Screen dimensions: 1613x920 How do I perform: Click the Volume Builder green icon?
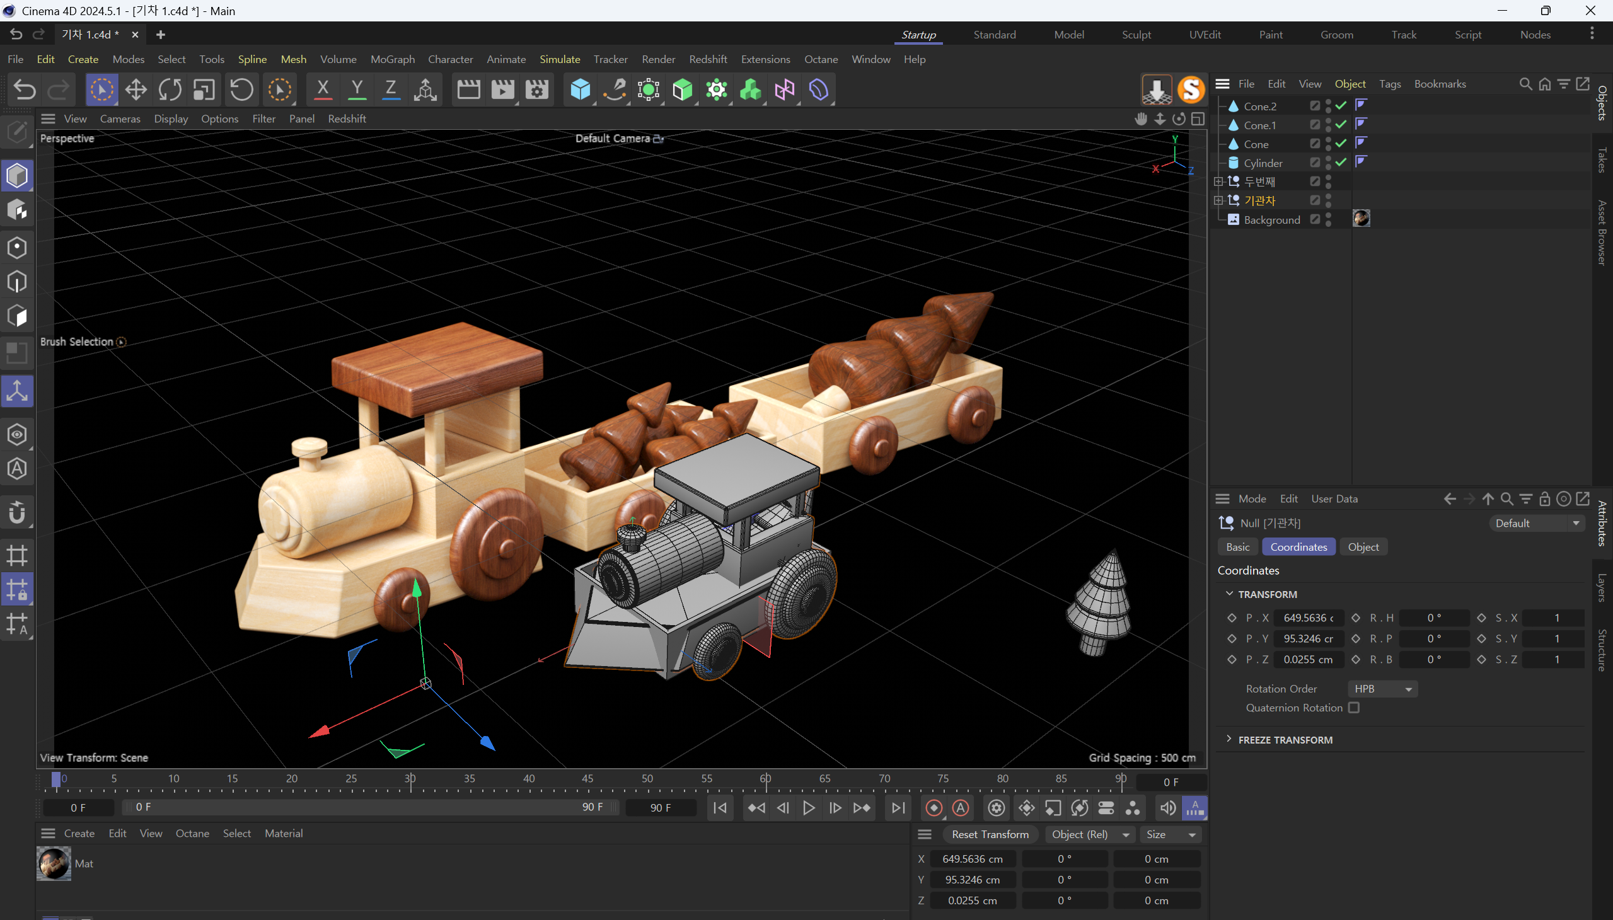tap(751, 89)
